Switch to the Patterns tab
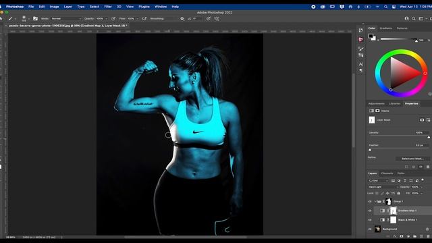 (x=402, y=28)
